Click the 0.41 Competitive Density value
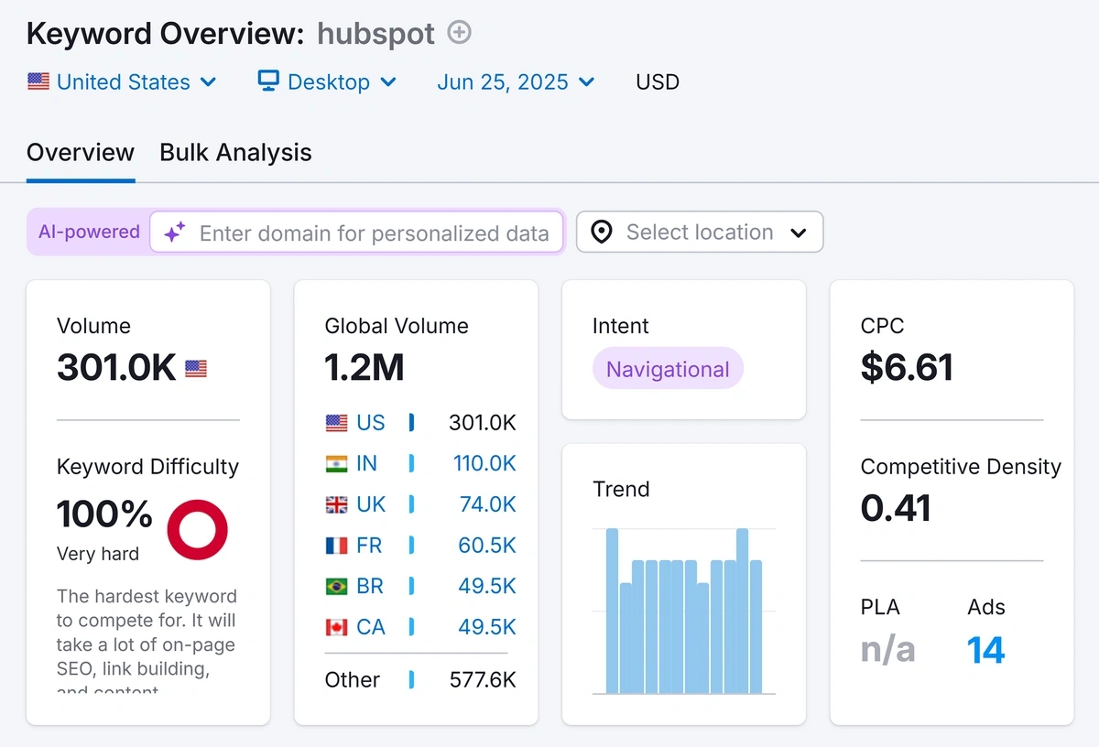 point(896,508)
